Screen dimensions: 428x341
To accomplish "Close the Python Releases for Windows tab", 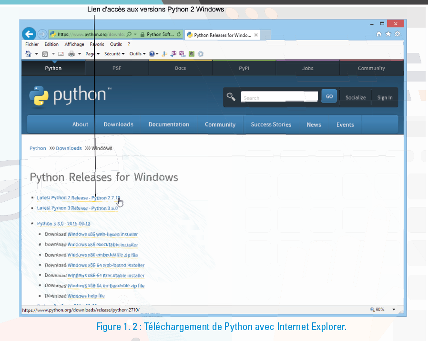I will [256, 35].
